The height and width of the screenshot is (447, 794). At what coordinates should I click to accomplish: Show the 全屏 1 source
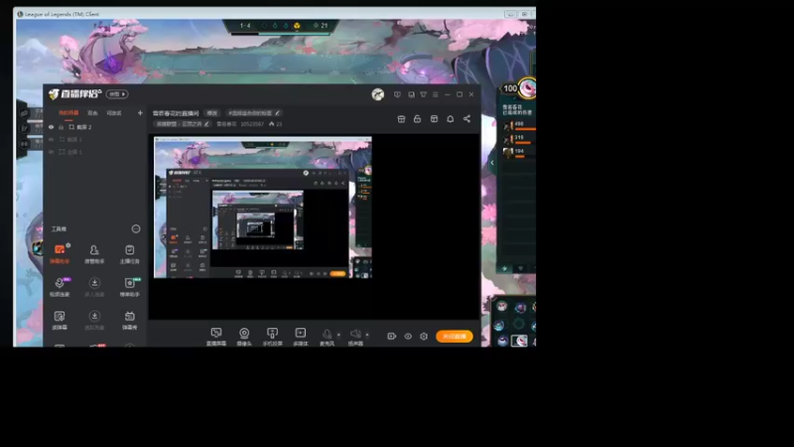pyautogui.click(x=52, y=152)
